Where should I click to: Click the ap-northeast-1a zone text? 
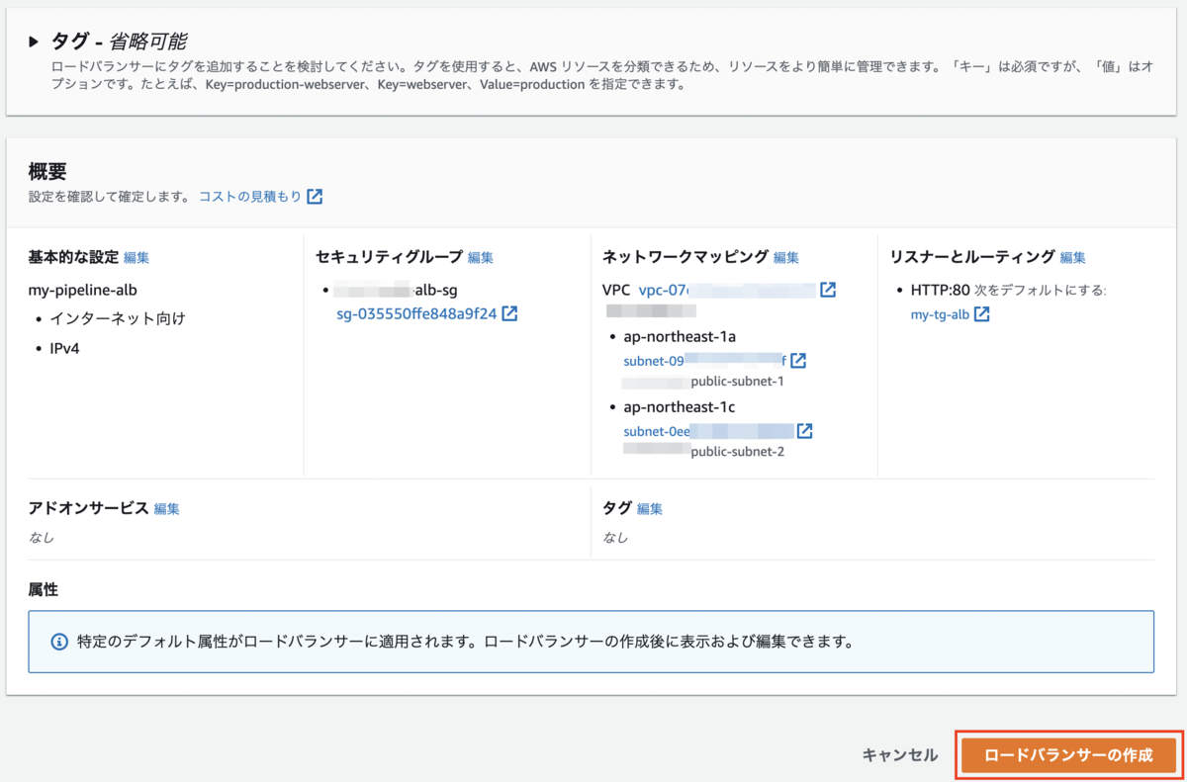[x=680, y=336]
